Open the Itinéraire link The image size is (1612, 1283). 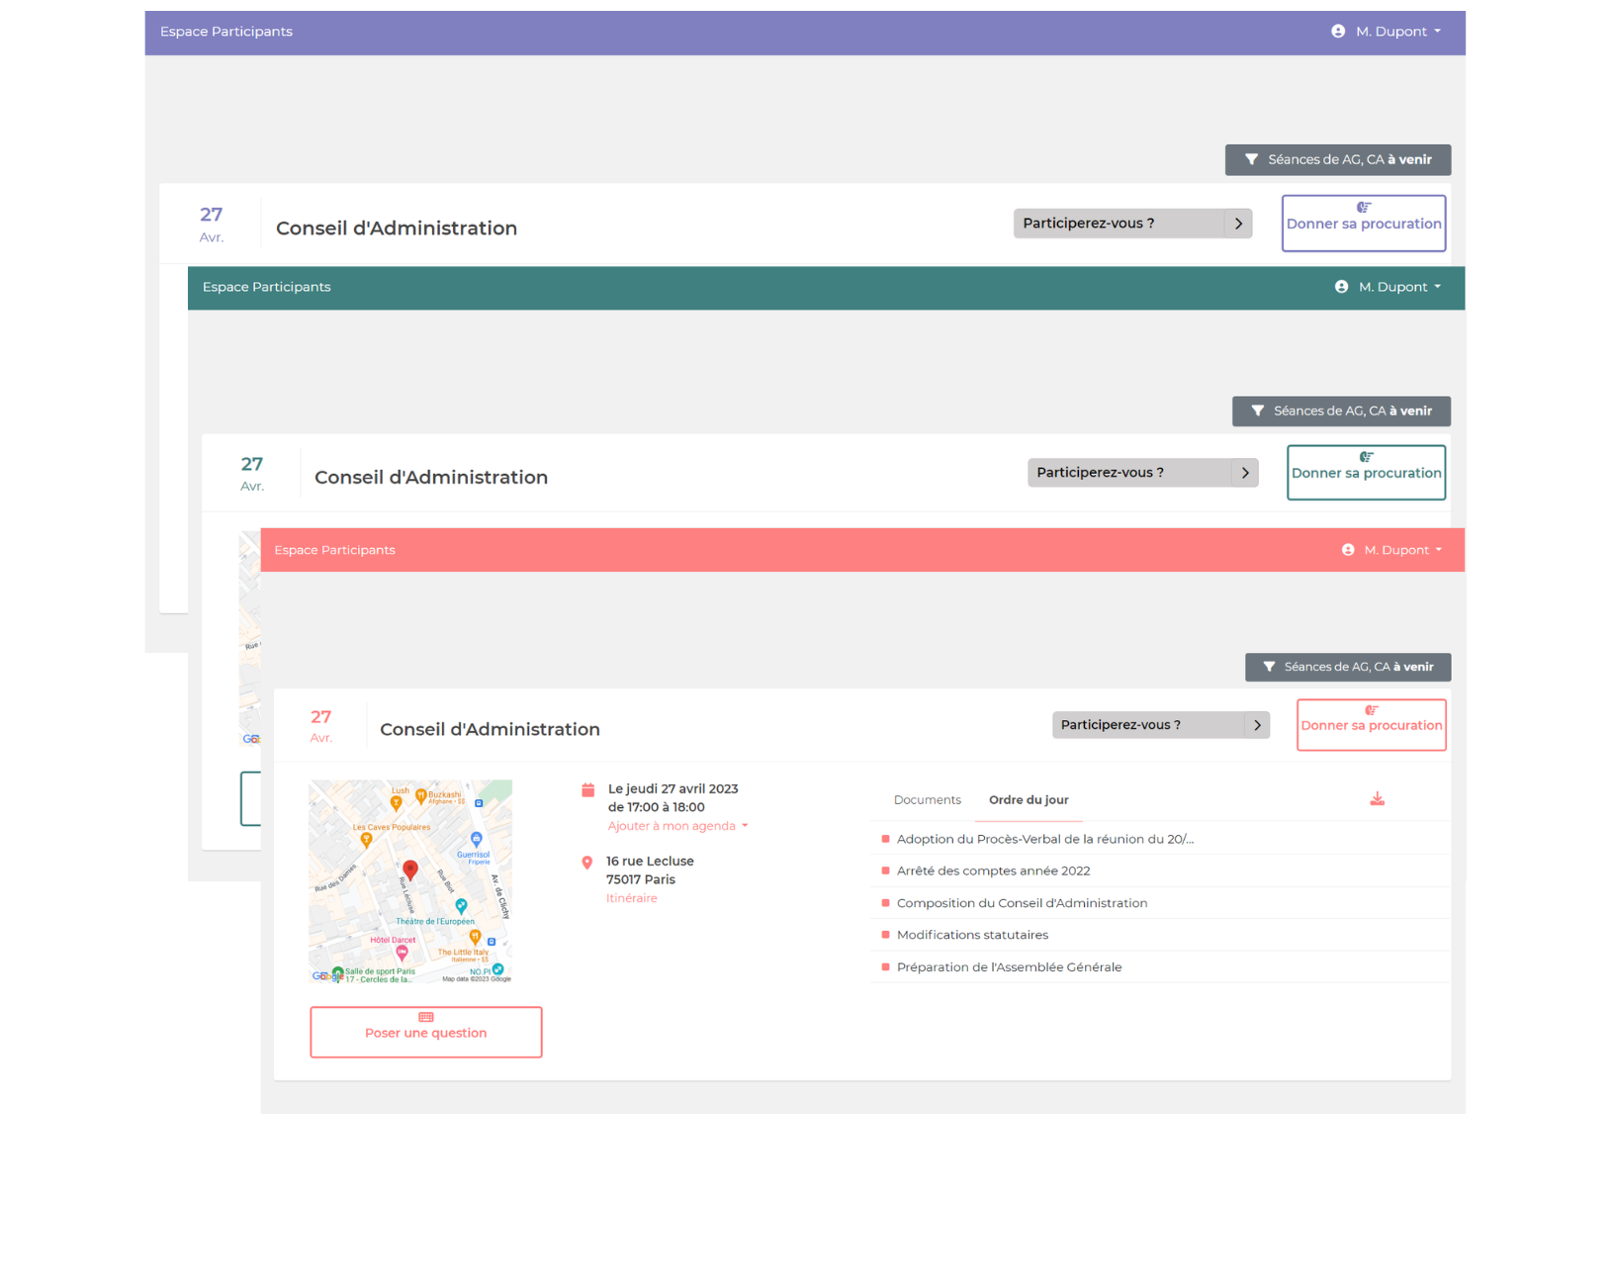[631, 898]
